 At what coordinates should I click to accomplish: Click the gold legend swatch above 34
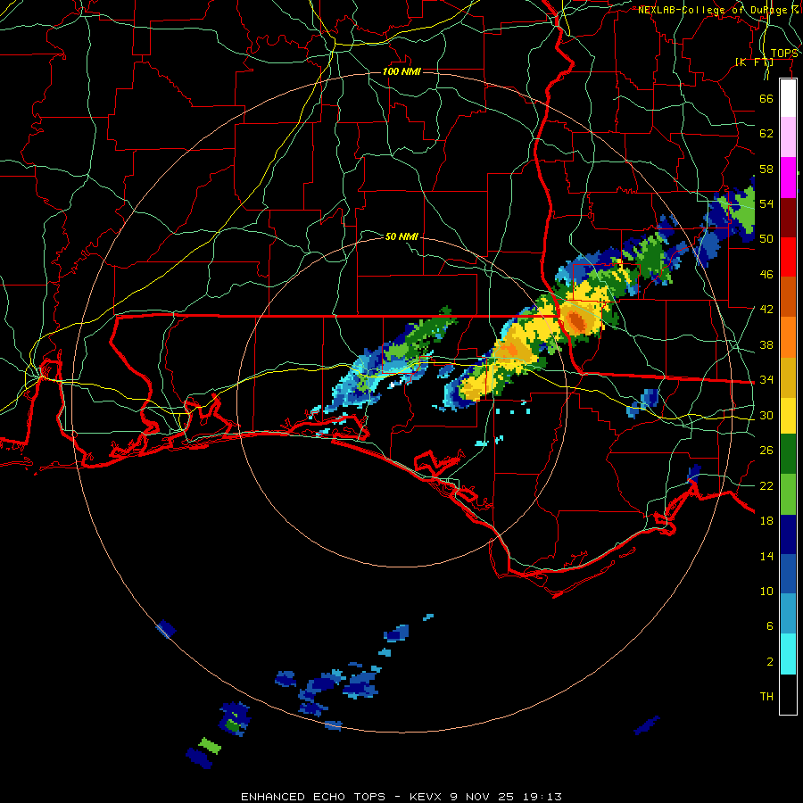(788, 378)
